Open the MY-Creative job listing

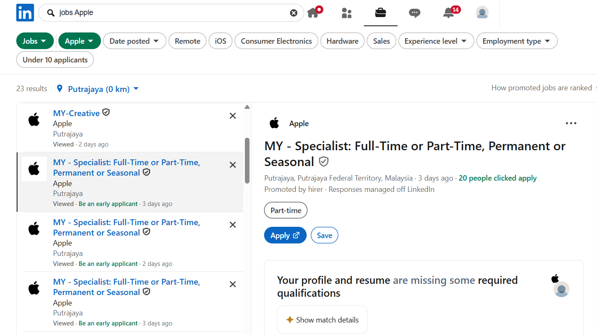pyautogui.click(x=76, y=113)
